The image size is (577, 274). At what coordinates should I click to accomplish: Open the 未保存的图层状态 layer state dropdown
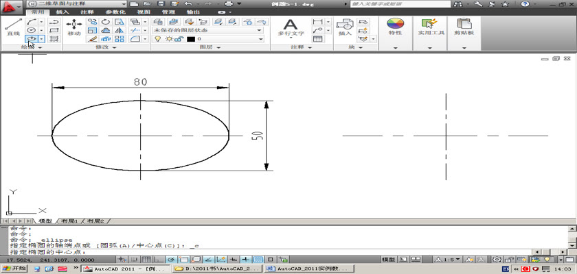coord(207,30)
